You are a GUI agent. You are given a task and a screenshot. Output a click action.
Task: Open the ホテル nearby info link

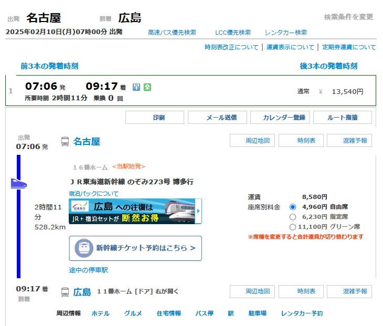(100, 313)
